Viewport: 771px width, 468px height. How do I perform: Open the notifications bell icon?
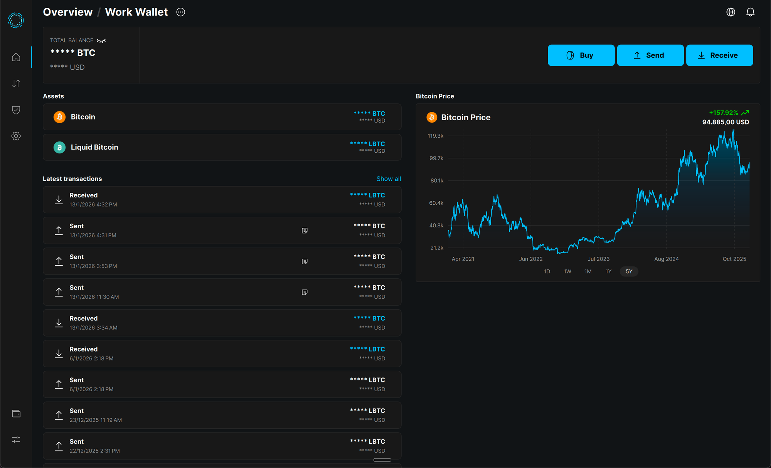pyautogui.click(x=750, y=12)
